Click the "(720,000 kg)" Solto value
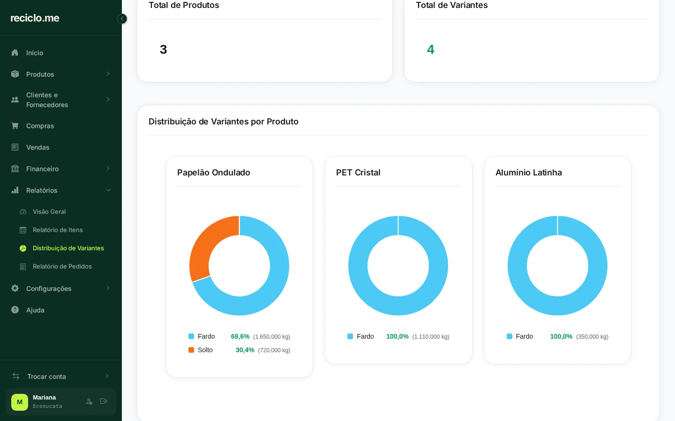The width and height of the screenshot is (675, 421). pyautogui.click(x=274, y=350)
